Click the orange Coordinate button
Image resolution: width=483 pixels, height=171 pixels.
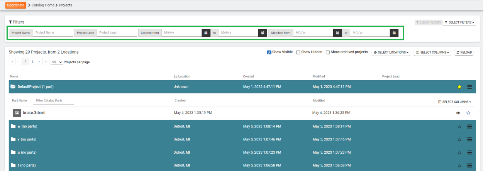click(15, 5)
